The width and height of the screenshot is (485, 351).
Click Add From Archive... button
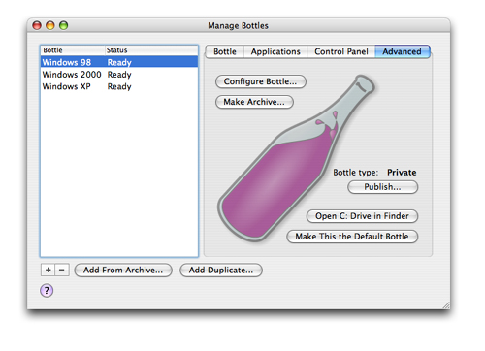click(x=123, y=270)
